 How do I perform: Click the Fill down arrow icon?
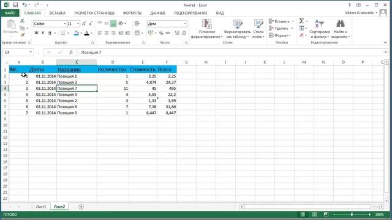[301, 28]
